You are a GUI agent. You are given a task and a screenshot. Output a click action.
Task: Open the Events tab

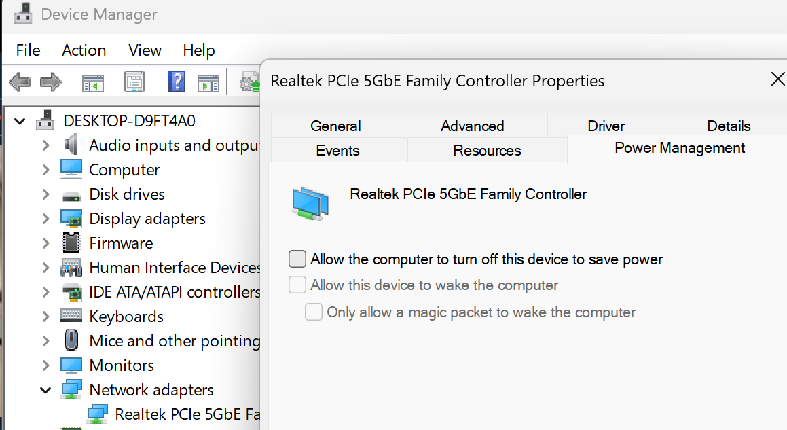coord(337,150)
